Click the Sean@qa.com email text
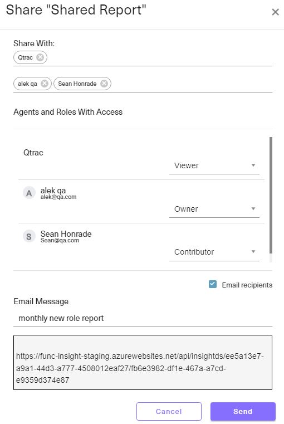Viewport: 284px width, 424px height. coord(60,240)
